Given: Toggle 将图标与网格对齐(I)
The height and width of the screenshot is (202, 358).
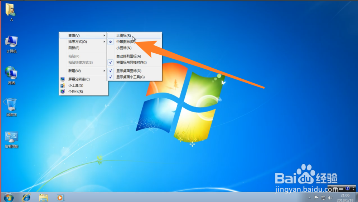Looking at the screenshot, I should pyautogui.click(x=135, y=63).
